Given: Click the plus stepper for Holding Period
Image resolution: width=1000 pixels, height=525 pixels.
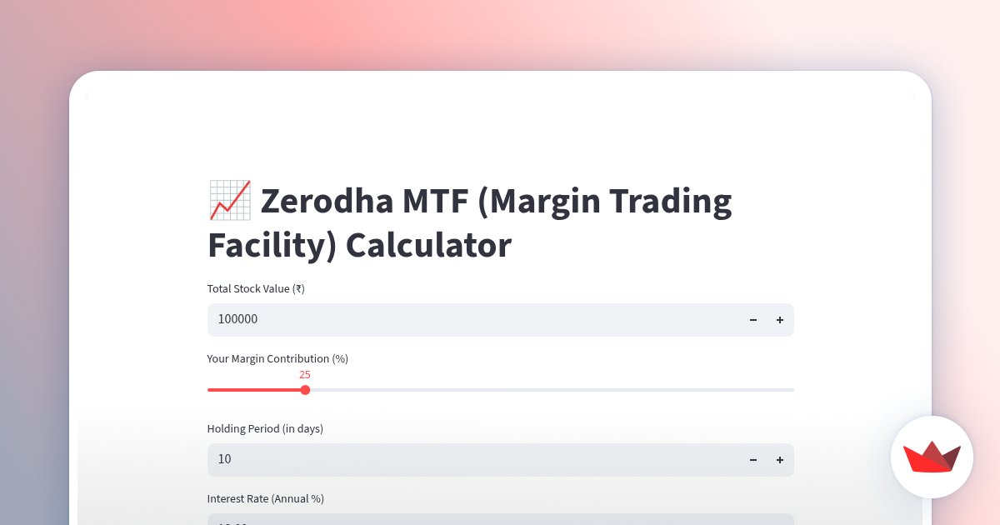Looking at the screenshot, I should click(x=780, y=459).
